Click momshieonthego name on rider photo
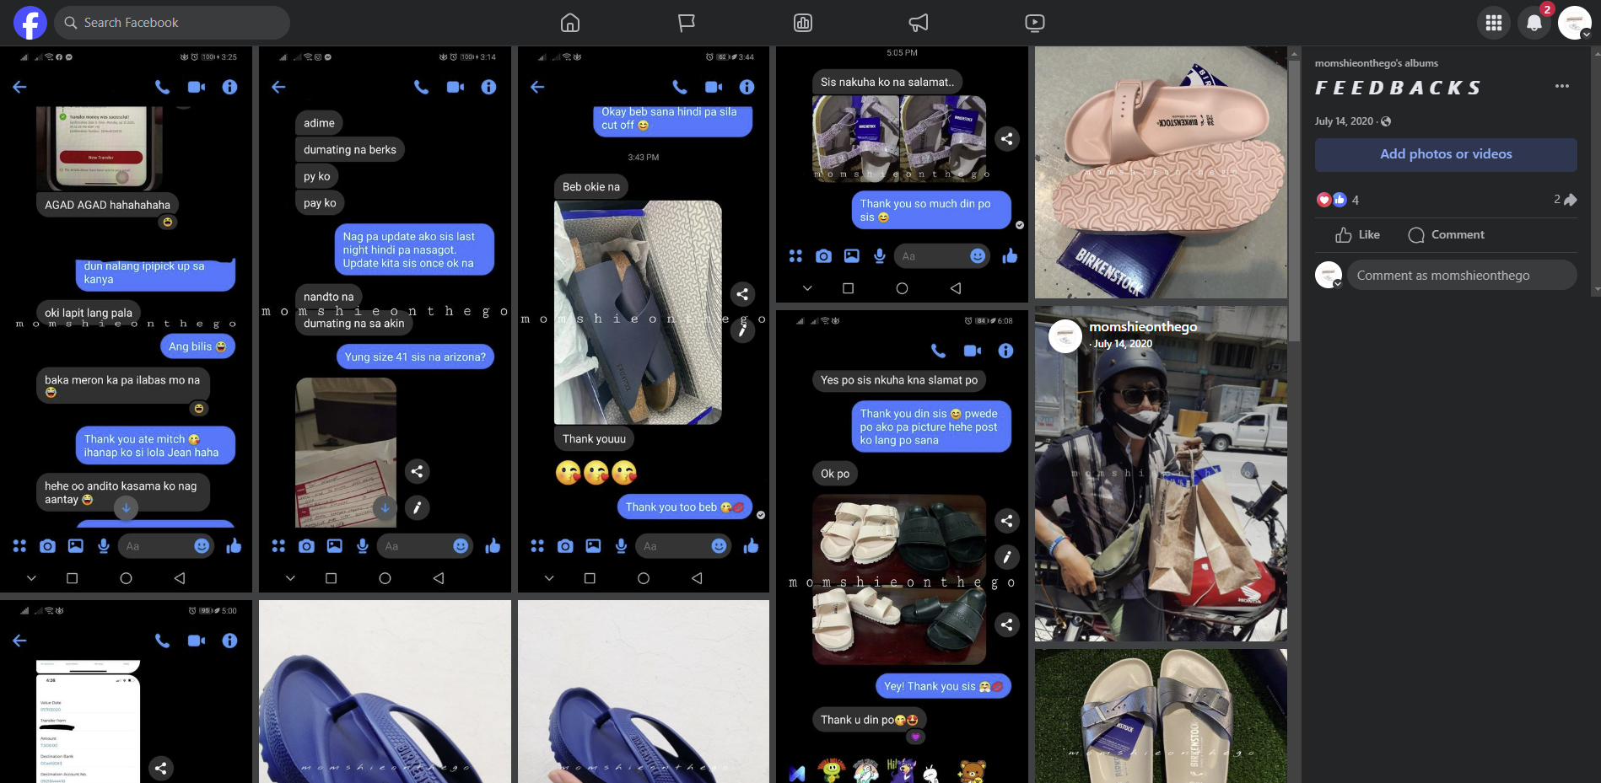Image resolution: width=1601 pixels, height=783 pixels. pos(1143,327)
